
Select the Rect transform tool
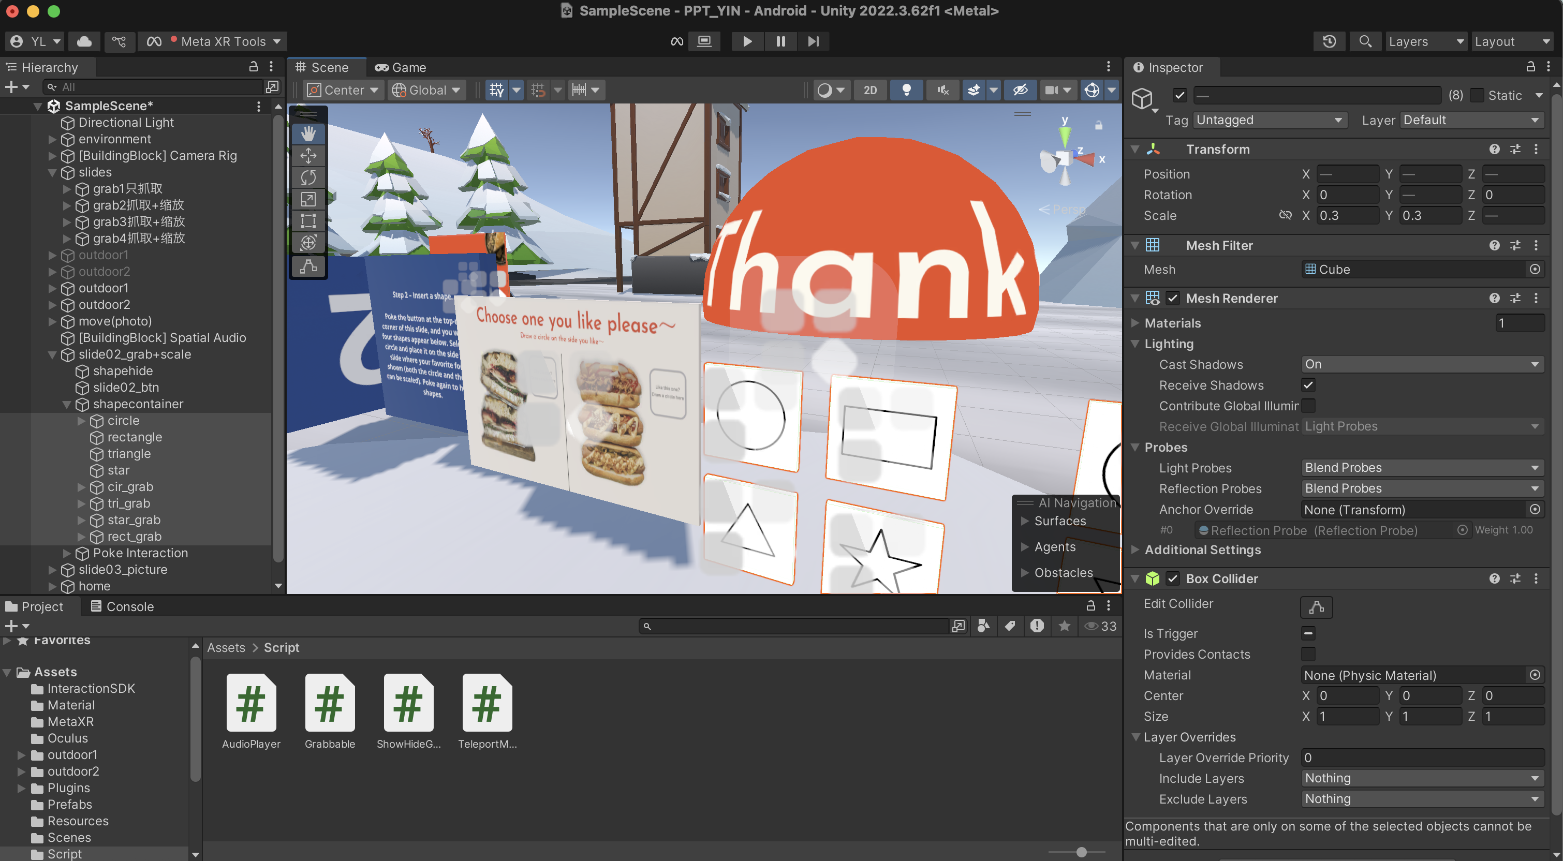coord(308,221)
